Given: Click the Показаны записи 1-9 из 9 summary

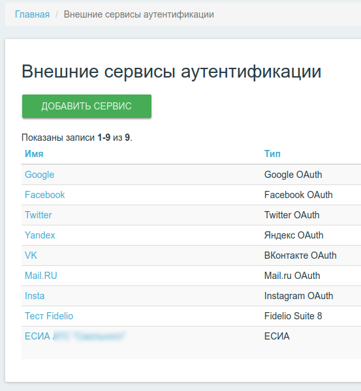Looking at the screenshot, I should click(76, 138).
